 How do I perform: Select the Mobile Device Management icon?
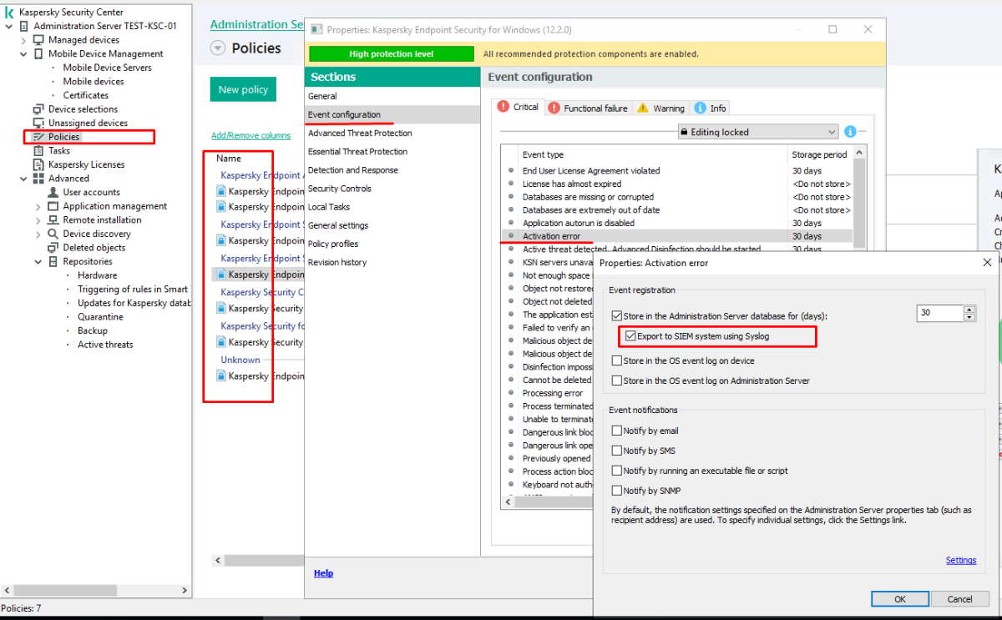[x=38, y=53]
